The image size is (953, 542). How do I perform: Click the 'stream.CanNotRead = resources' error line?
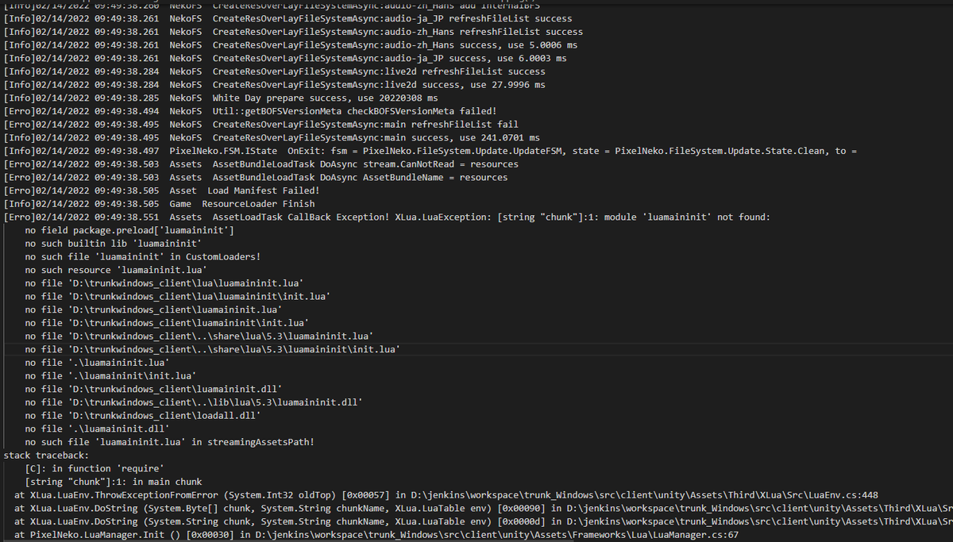(261, 164)
